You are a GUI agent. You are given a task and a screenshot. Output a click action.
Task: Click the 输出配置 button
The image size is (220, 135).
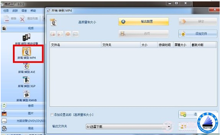(x=144, y=22)
